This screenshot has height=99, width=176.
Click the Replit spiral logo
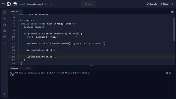click(9, 4)
